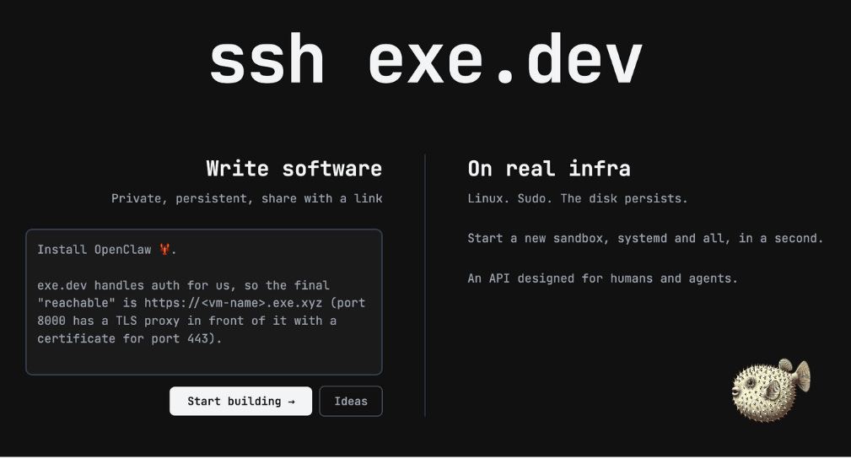The height and width of the screenshot is (459, 851).
Task: Focus the Install OpenClaw prompt text box
Action: [x=204, y=302]
